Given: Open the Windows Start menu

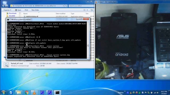Looking at the screenshot, I should (x=3, y=93).
